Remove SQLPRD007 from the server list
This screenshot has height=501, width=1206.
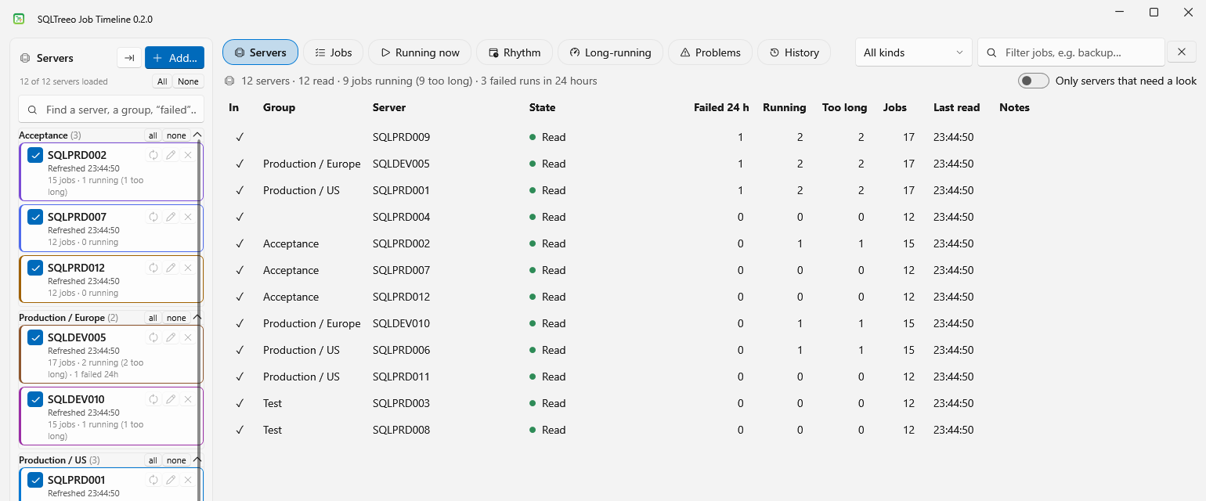click(188, 217)
